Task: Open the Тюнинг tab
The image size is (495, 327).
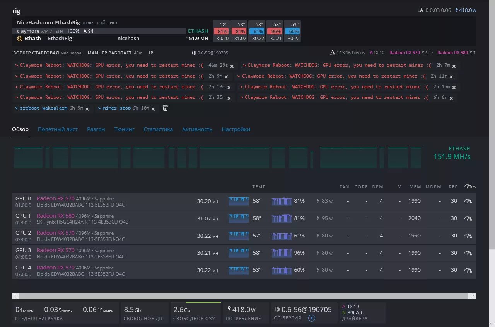Action: tap(125, 129)
